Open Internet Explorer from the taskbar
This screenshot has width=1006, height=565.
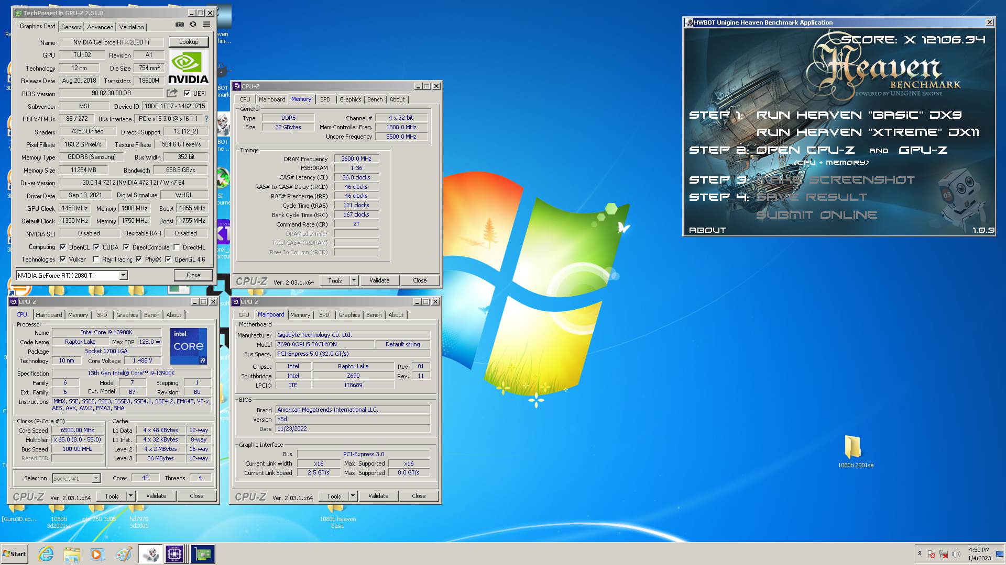(46, 554)
